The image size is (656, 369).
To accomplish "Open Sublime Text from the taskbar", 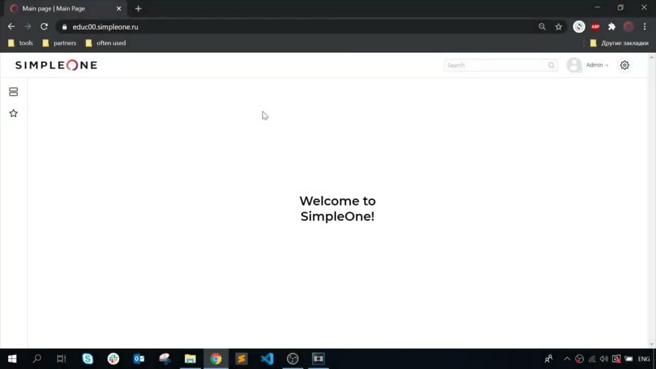I will [x=241, y=359].
